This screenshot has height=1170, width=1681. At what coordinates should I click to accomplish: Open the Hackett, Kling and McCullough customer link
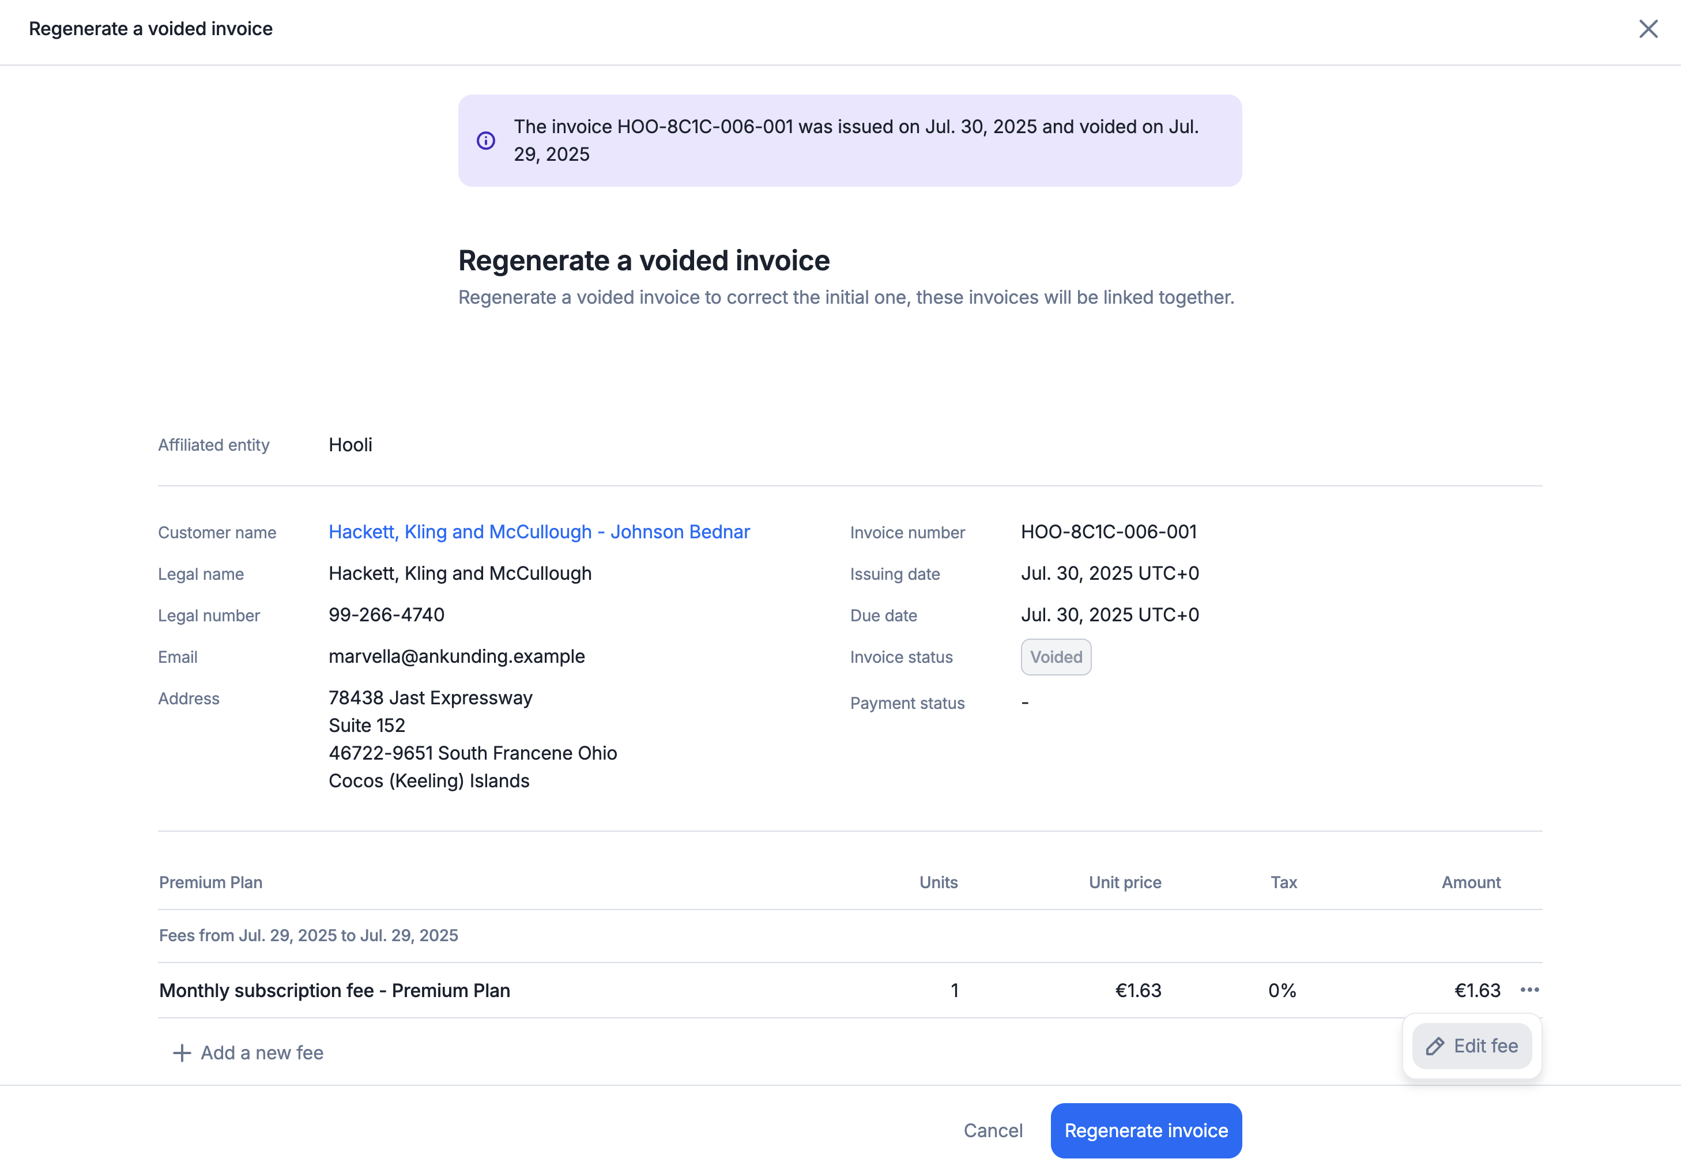tap(539, 531)
